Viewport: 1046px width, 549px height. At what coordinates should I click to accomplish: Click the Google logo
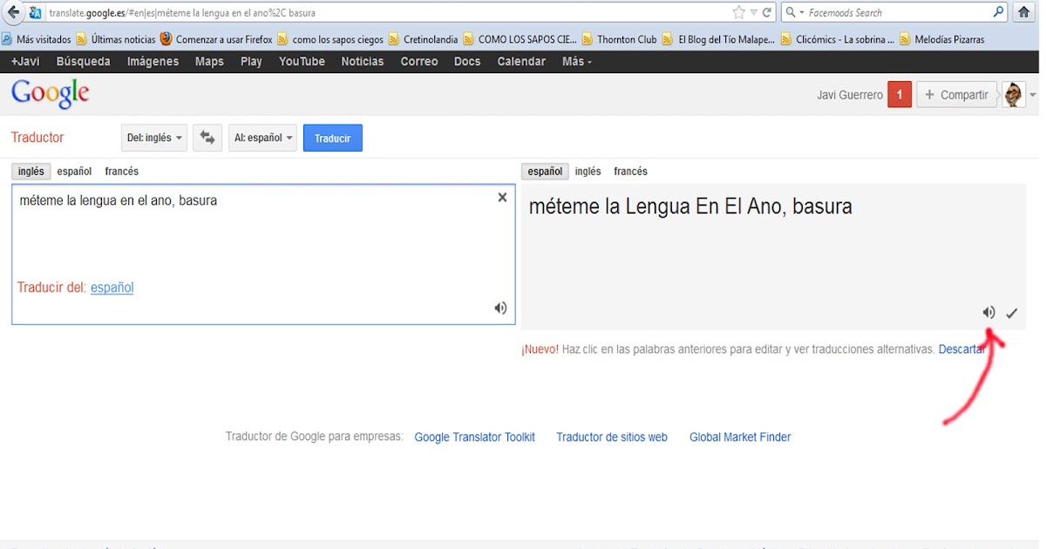pyautogui.click(x=50, y=94)
